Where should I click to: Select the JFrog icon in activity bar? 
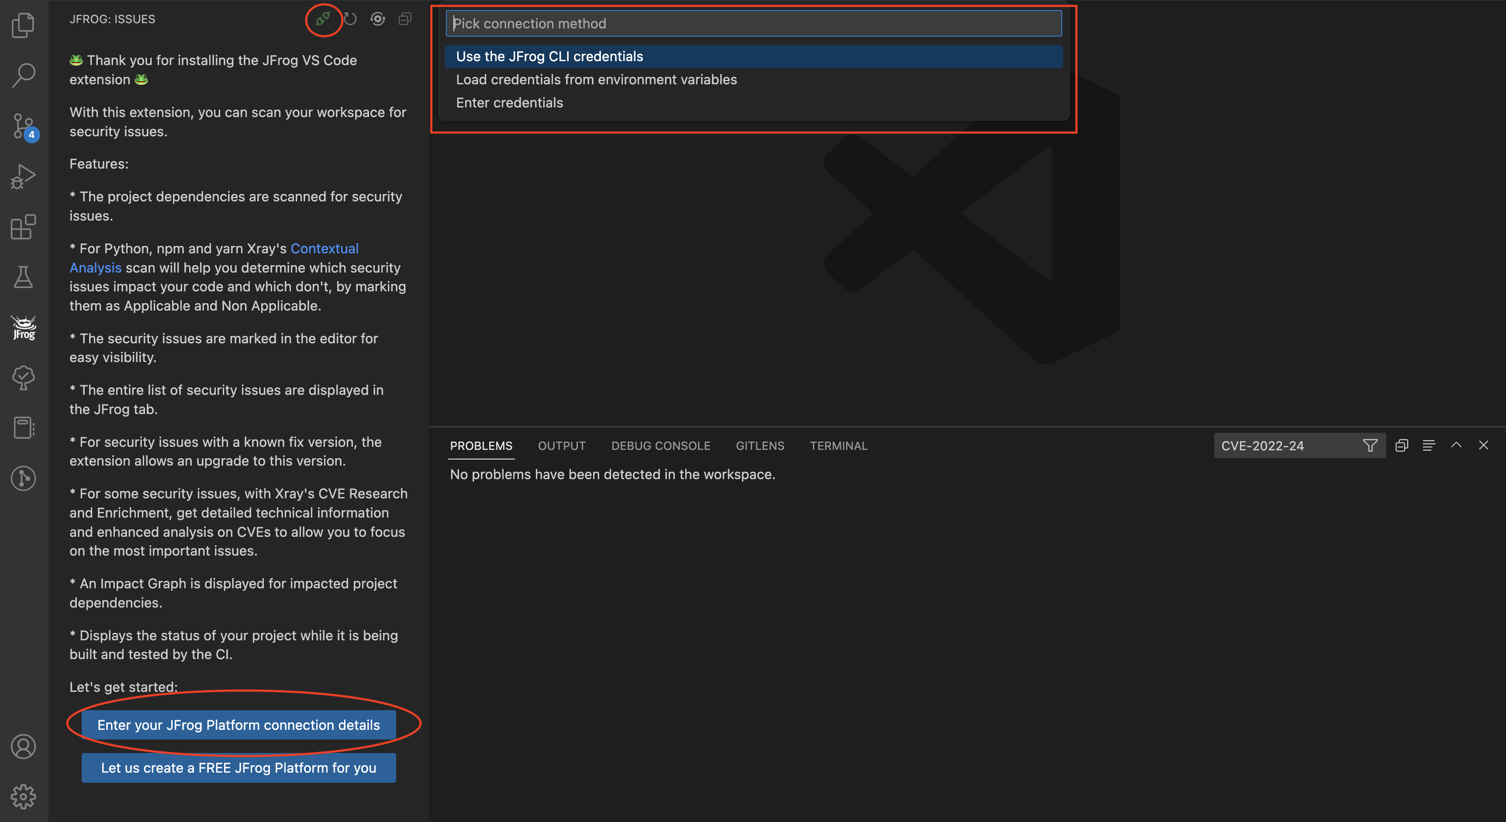pos(24,328)
